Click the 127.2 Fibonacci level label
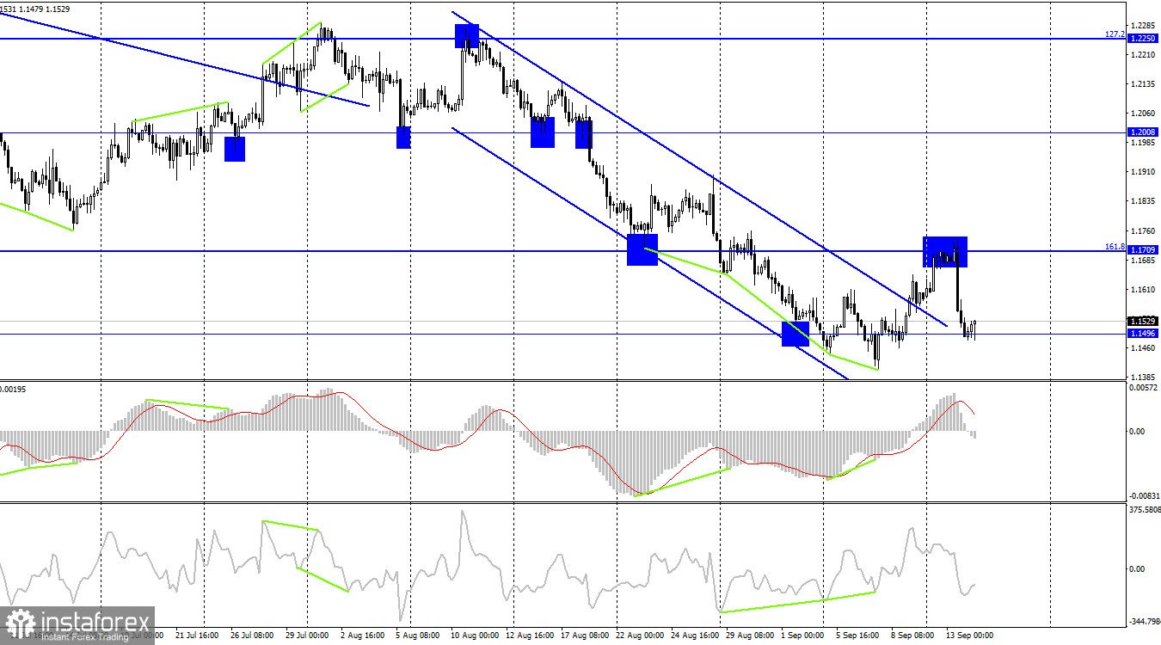The image size is (1161, 645). [x=1115, y=34]
